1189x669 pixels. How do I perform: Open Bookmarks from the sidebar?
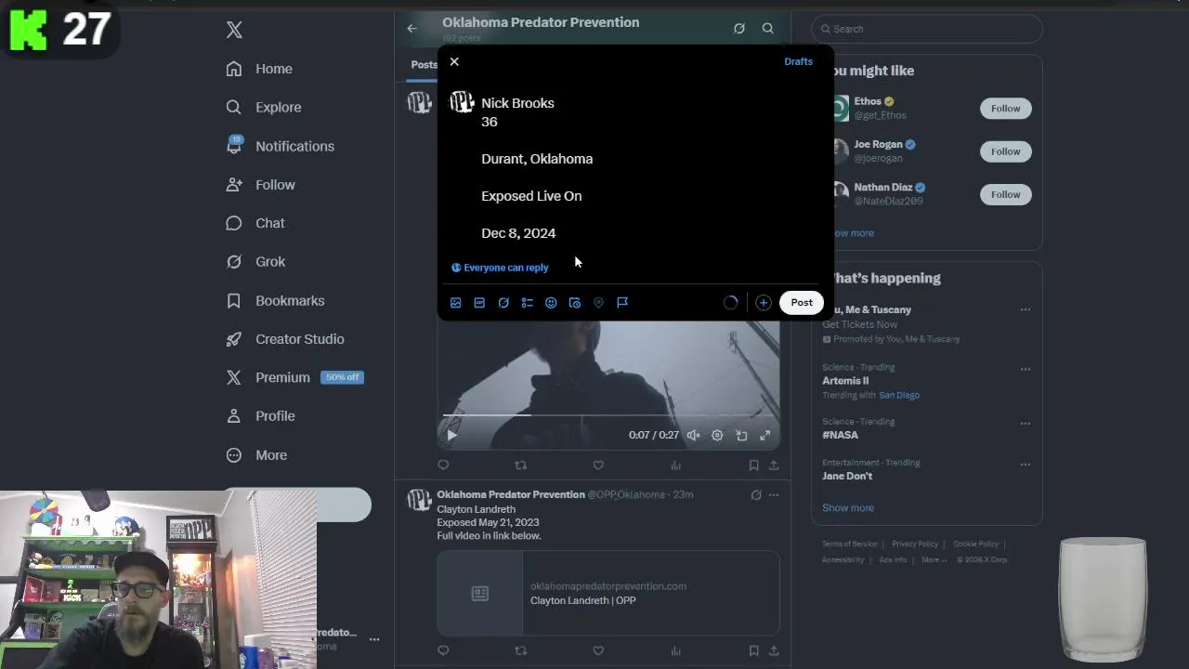pyautogui.click(x=275, y=301)
